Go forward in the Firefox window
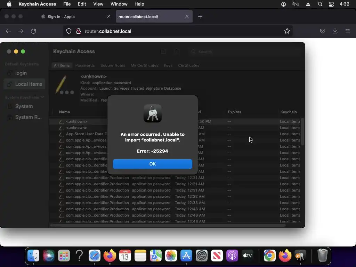 pyautogui.click(x=21, y=31)
